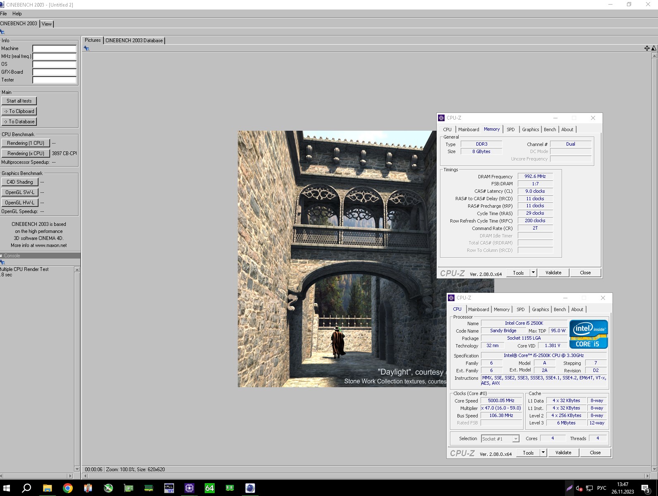
Task: Launch Google Chrome from taskbar
Action: 67,488
